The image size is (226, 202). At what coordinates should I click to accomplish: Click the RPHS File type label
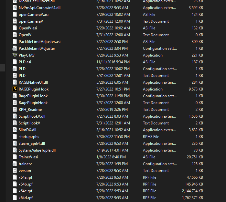[x=151, y=137]
